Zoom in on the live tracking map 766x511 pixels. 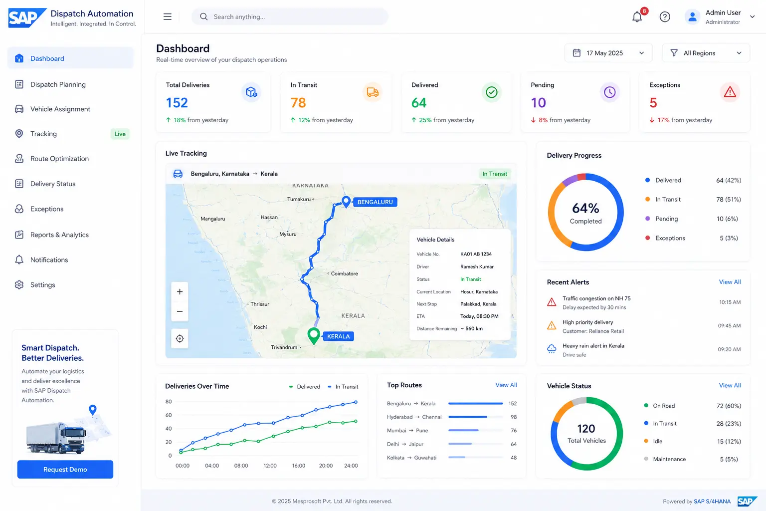(180, 291)
